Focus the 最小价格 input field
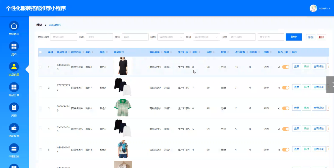The width and height of the screenshot is (334, 168). (x=242, y=37)
